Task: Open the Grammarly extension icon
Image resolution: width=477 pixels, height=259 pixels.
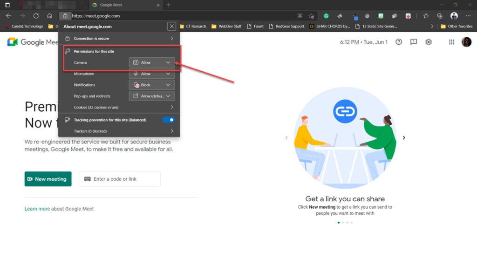Action: (326, 16)
